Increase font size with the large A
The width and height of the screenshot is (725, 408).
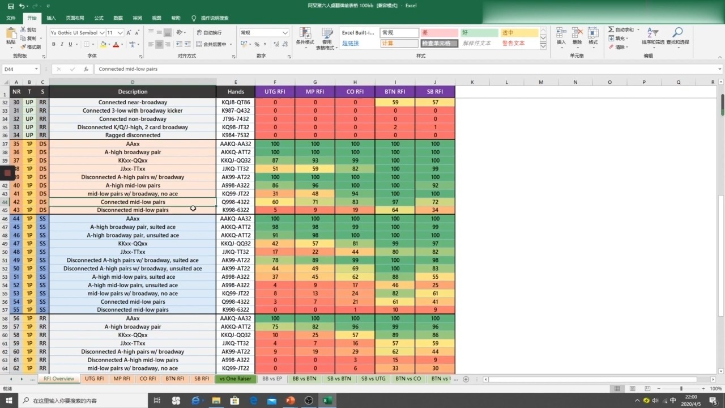129,33
